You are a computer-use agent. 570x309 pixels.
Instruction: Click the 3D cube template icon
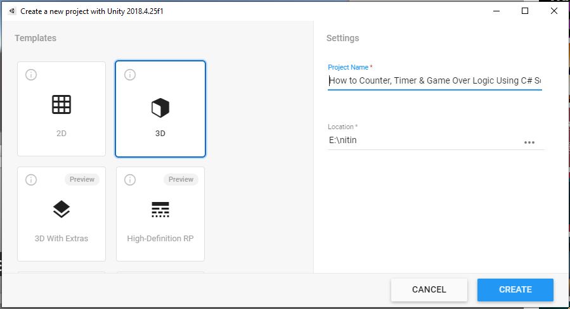[x=160, y=108]
